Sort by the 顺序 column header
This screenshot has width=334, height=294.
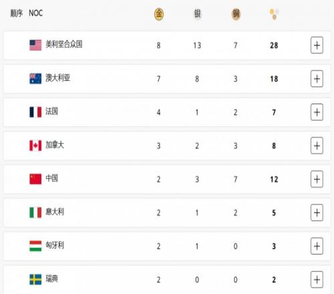(x=17, y=13)
